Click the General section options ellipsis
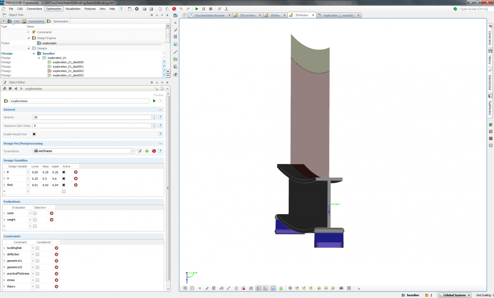 pyautogui.click(x=160, y=110)
